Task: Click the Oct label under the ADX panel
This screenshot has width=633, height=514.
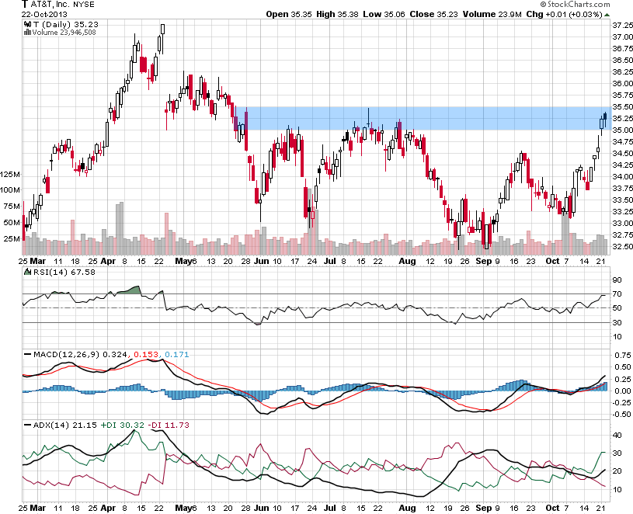Action: (553, 508)
